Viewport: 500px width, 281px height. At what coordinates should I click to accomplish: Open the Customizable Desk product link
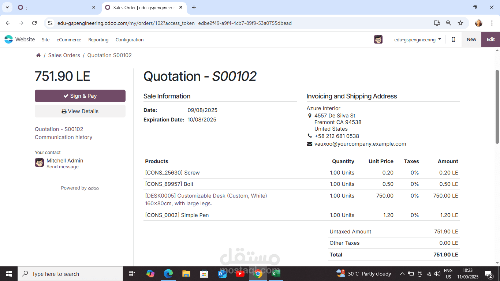(206, 196)
